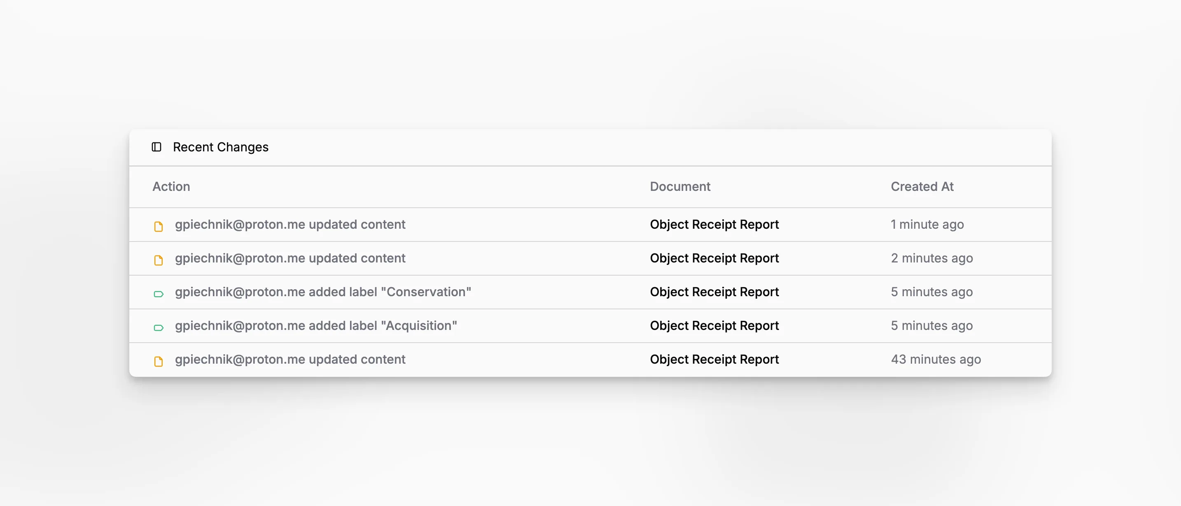Open Object Receipt Report from 2 minutes ago
Screen dimensions: 1181x506
[x=714, y=258]
